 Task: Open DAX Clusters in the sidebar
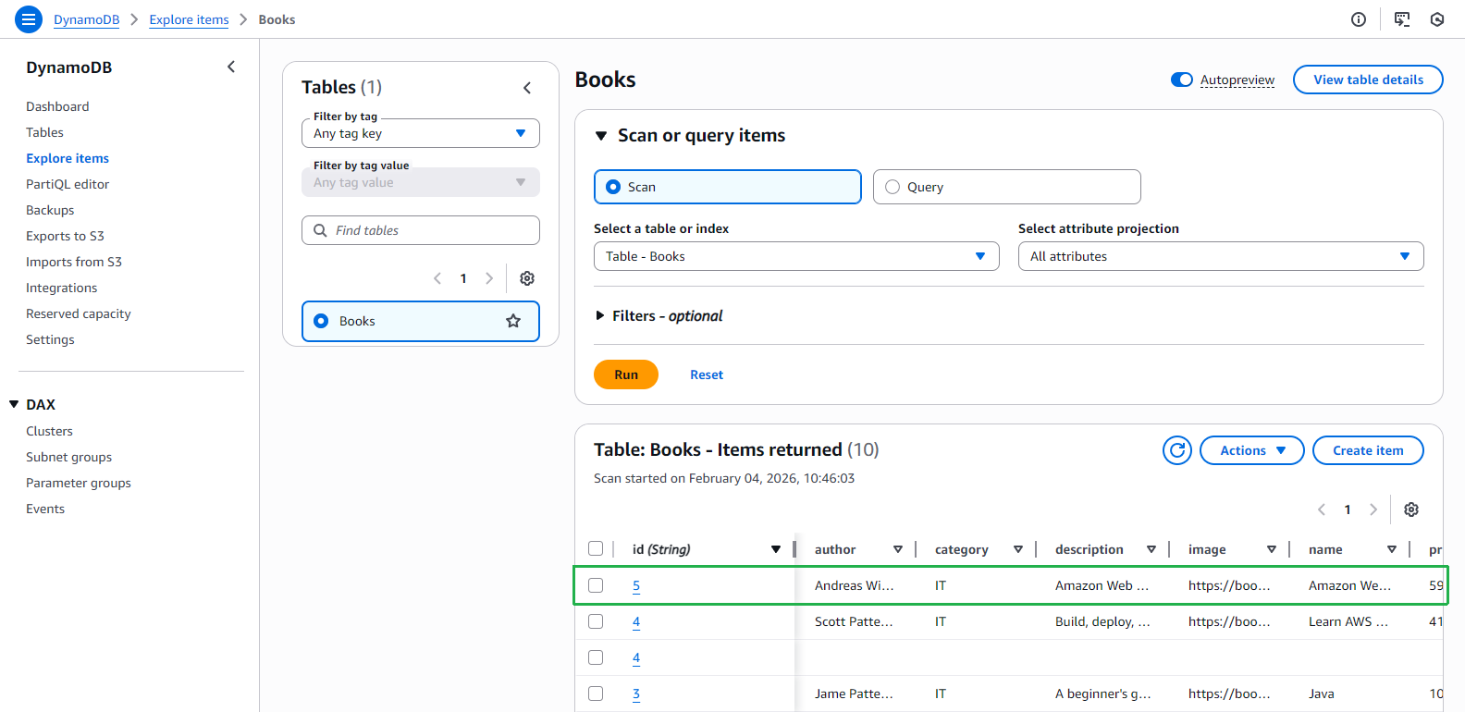coord(49,431)
